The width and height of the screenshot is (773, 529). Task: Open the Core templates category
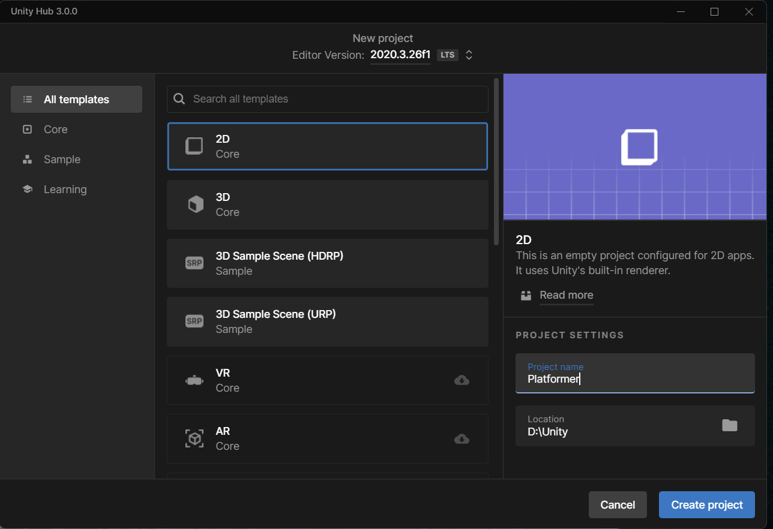tap(55, 130)
